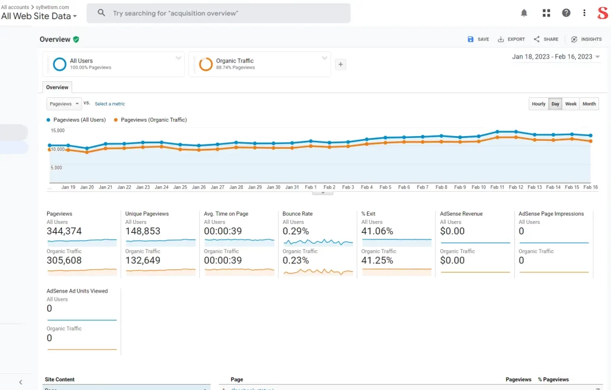
Task: Click the % Pageviews column header
Action: (x=553, y=379)
